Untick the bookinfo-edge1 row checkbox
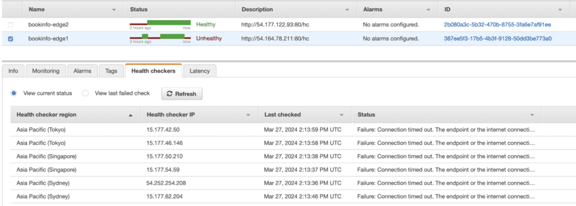The height and width of the screenshot is (206, 576). (10, 39)
